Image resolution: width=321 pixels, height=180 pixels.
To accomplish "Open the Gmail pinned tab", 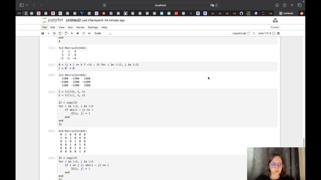I will (19, 13).
